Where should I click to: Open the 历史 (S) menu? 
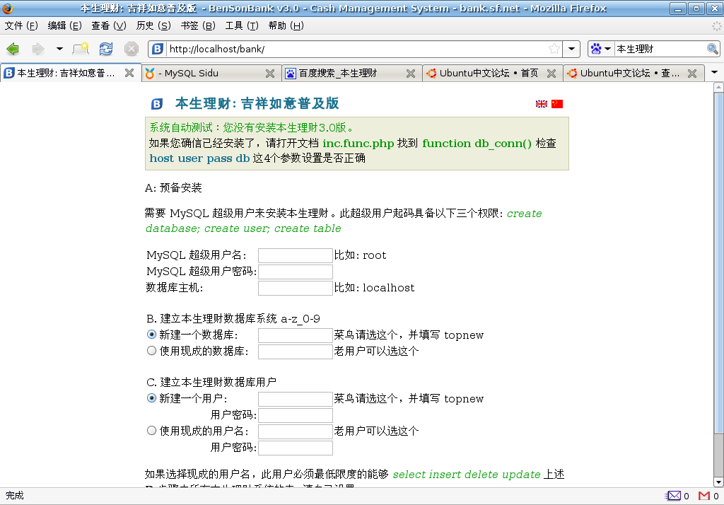153,26
